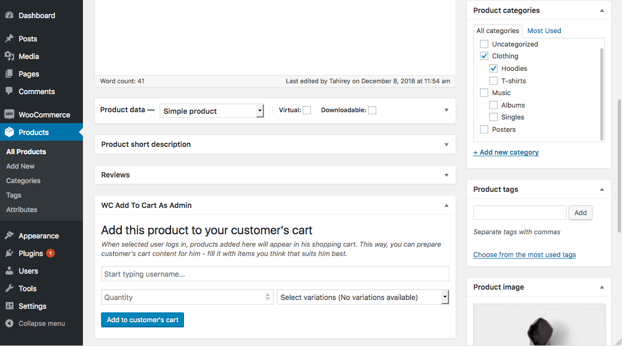The height and width of the screenshot is (346, 622).
Task: Expand the Reviews panel arrow
Action: pos(447,175)
